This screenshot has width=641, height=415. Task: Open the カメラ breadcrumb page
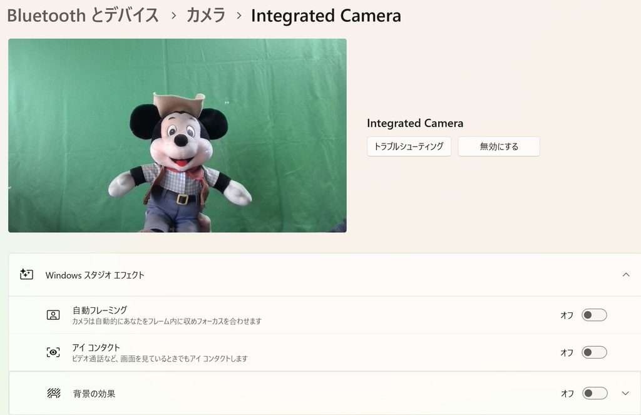206,16
